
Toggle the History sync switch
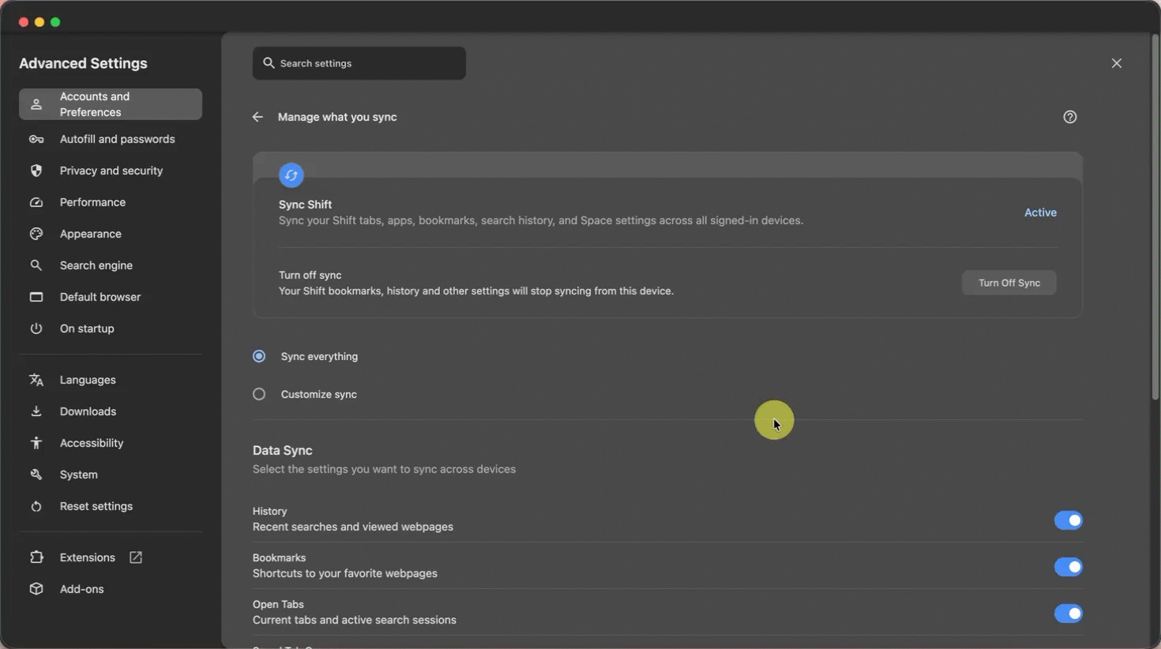(1069, 520)
